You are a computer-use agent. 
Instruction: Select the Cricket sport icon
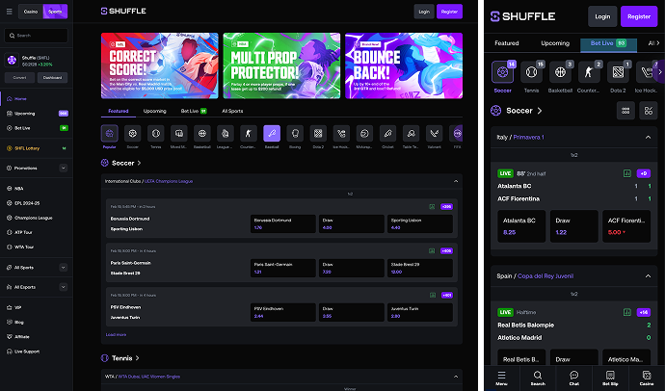(x=387, y=134)
